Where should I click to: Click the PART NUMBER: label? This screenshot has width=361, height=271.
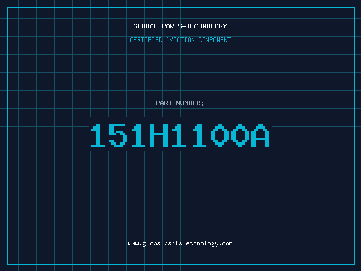point(180,103)
